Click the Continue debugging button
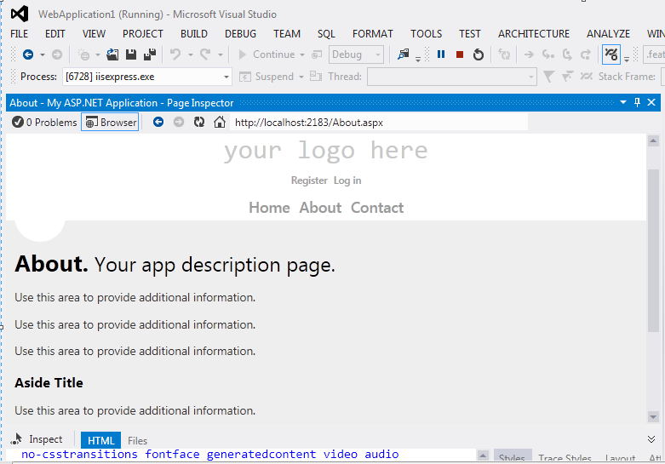This screenshot has width=665, height=464. (267, 54)
